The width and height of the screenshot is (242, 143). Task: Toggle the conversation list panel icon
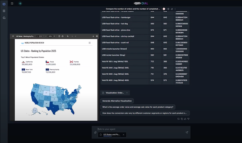12,3
